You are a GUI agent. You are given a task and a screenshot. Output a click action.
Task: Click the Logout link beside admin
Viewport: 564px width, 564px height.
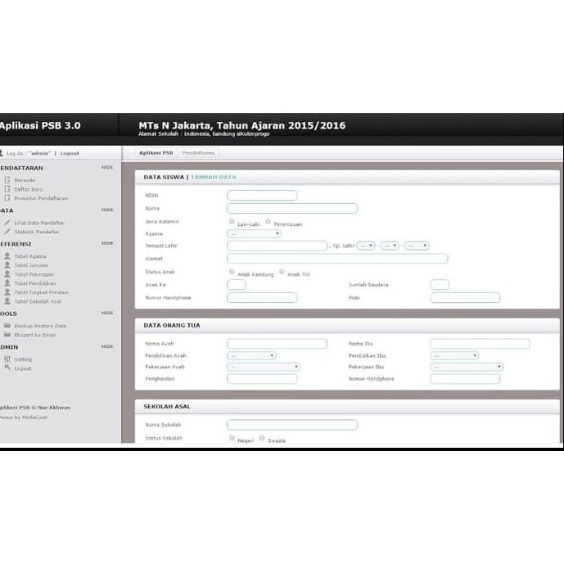point(70,153)
